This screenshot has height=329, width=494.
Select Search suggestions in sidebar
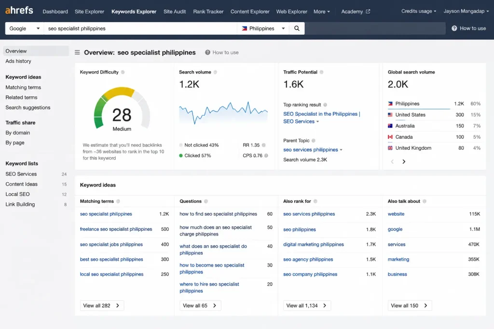click(x=27, y=107)
